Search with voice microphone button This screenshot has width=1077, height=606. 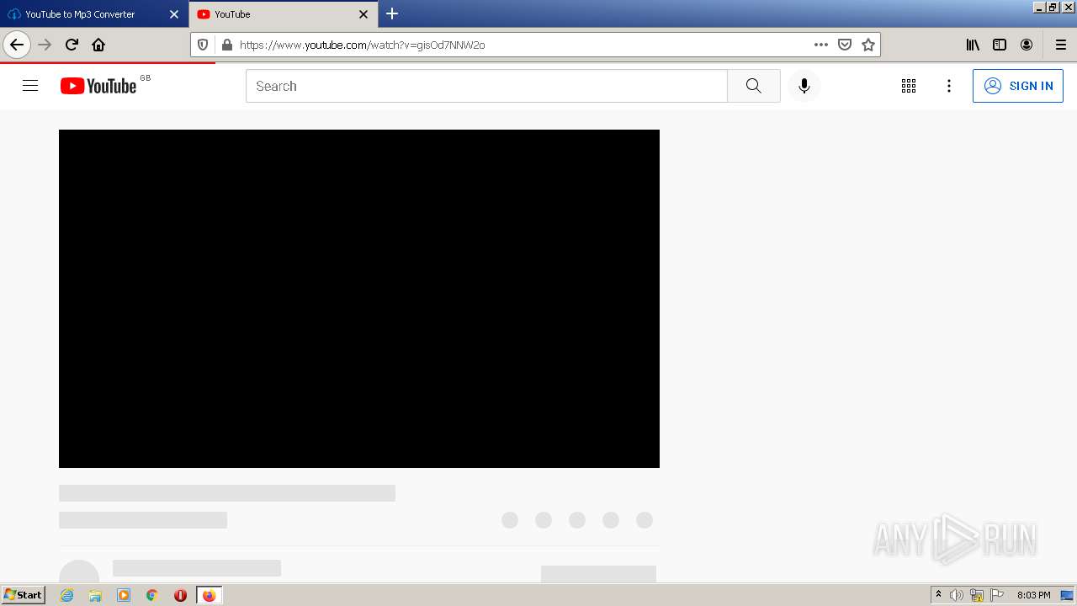(804, 86)
